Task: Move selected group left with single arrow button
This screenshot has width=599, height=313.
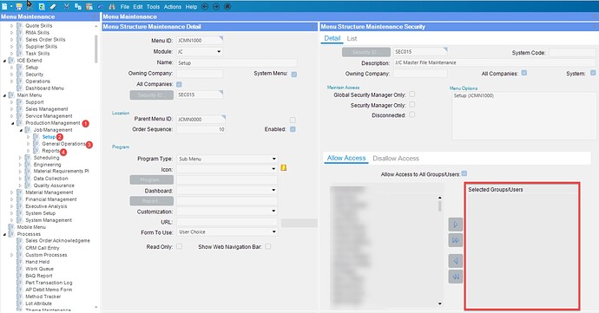Action: 456,261
